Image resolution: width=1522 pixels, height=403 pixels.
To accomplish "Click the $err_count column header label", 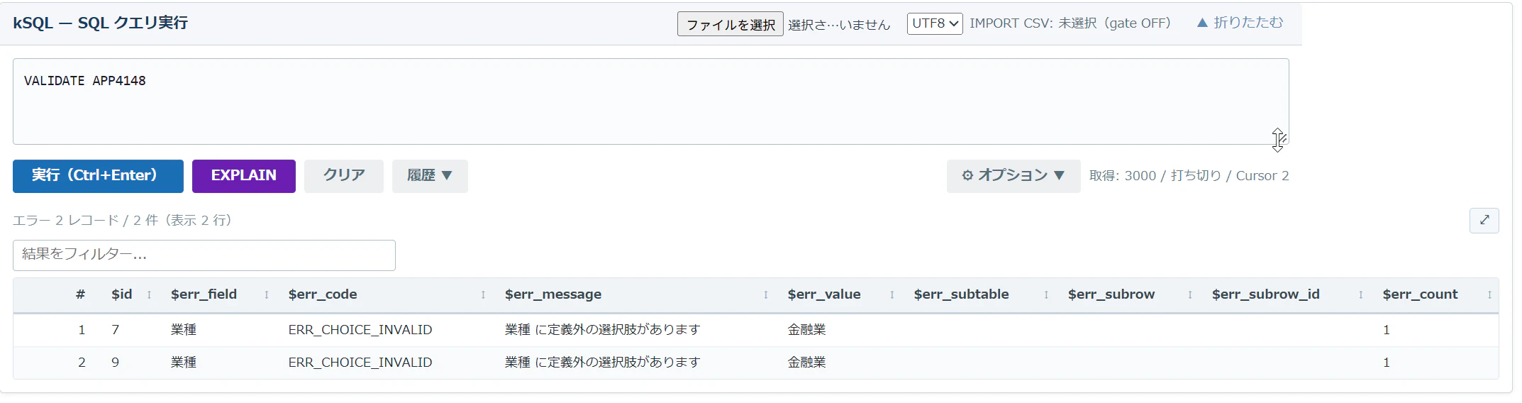I will [1420, 294].
